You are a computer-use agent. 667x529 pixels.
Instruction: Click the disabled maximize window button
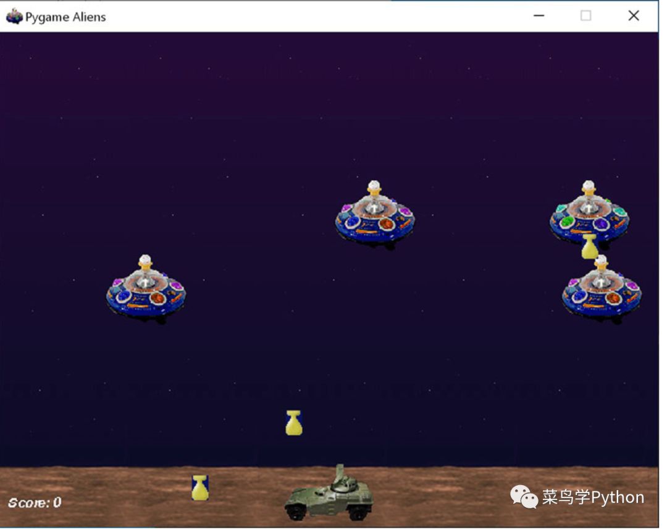pos(585,15)
